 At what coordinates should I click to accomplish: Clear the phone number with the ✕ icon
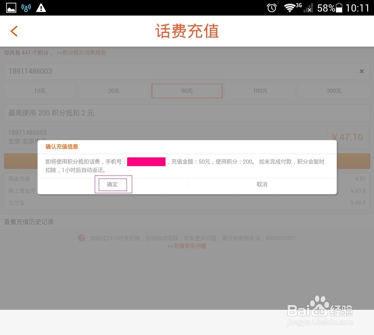tap(362, 71)
